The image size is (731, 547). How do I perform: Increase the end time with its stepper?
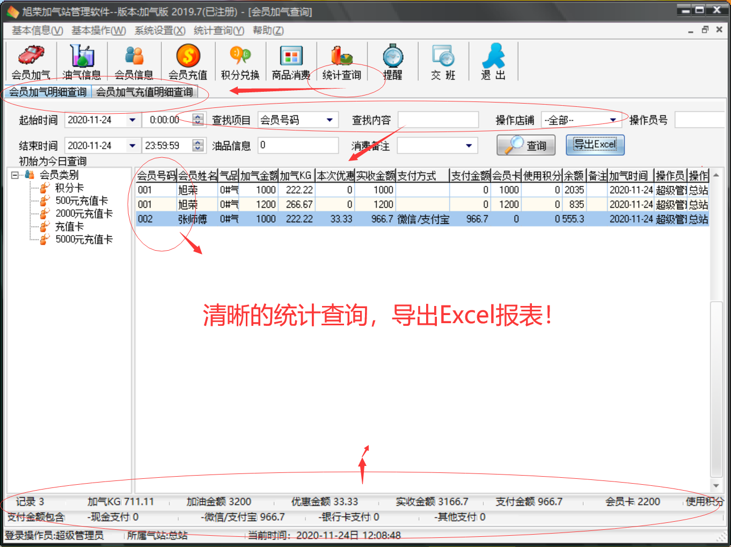click(198, 142)
